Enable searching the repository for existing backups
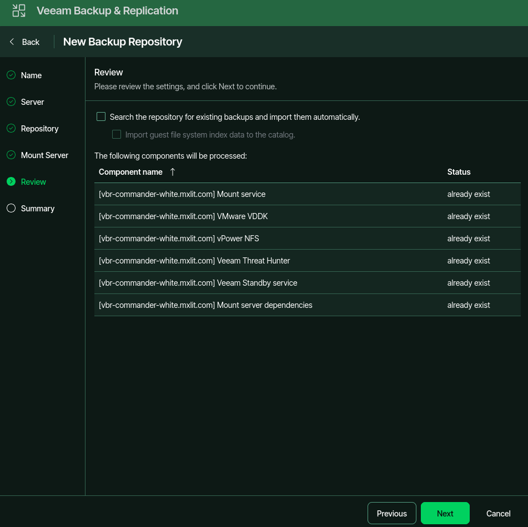Image resolution: width=528 pixels, height=527 pixels. (101, 117)
